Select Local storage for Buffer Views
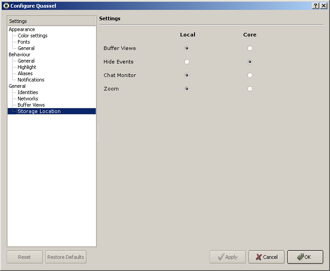This screenshot has height=271, width=330. (x=187, y=48)
